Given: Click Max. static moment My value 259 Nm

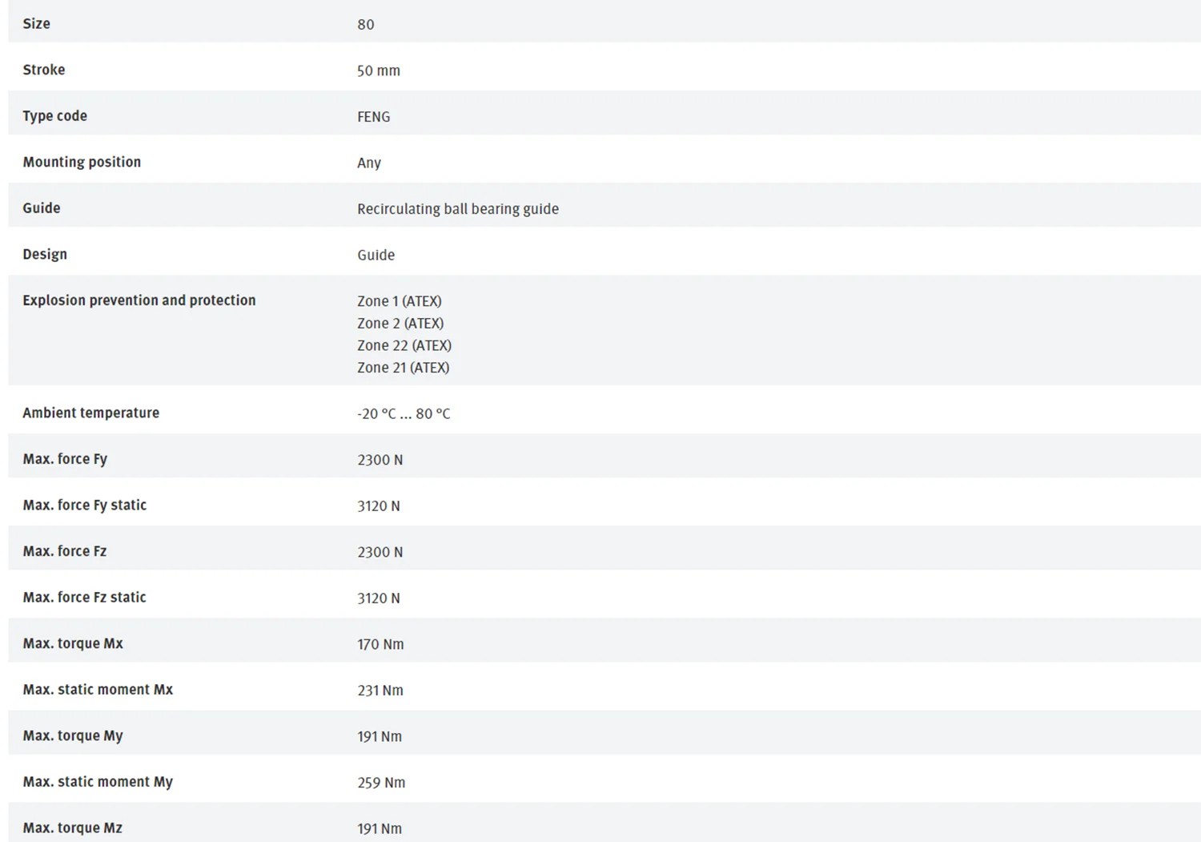Looking at the screenshot, I should pyautogui.click(x=381, y=783).
